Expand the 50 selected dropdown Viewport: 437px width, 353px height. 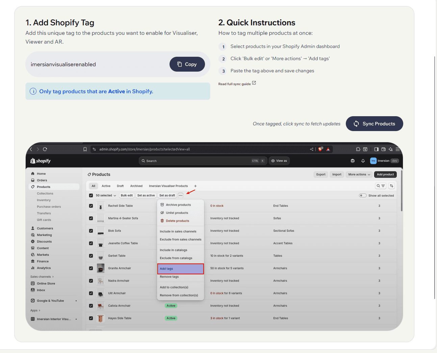106,195
